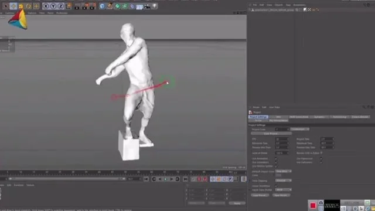Toggle the Z axis lock
This screenshot has height=211, width=375.
pos(61,6)
